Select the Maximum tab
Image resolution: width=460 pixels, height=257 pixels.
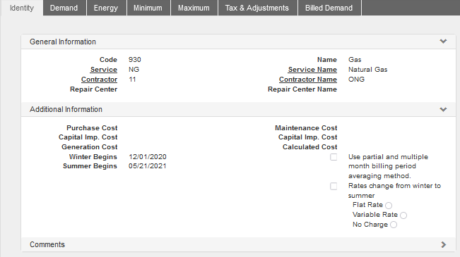click(194, 8)
